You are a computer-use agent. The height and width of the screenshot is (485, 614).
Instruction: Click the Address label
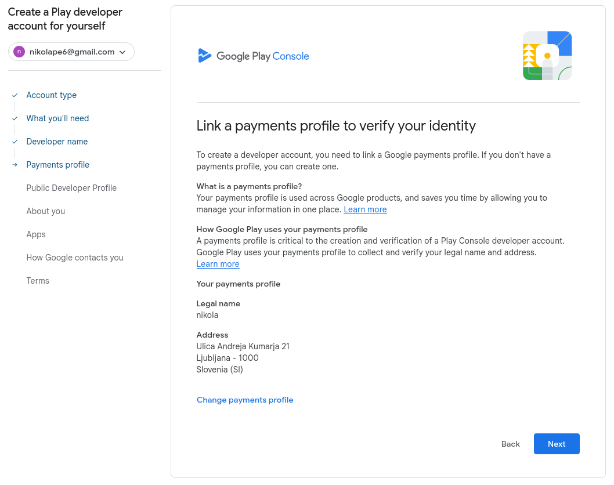coord(212,335)
